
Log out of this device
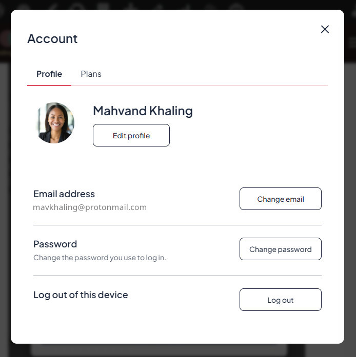pos(280,300)
